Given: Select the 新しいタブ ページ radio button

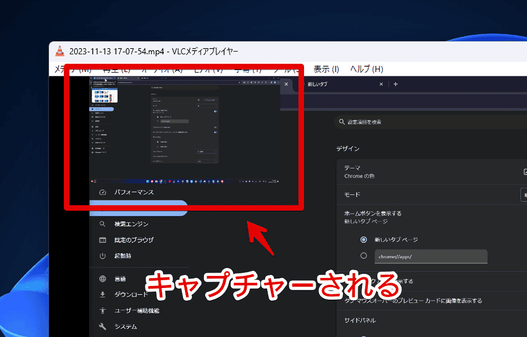Looking at the screenshot, I should click(363, 240).
